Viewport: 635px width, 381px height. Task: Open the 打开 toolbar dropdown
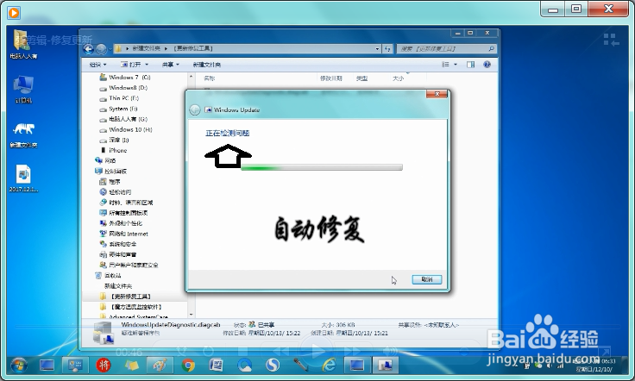pyautogui.click(x=135, y=65)
